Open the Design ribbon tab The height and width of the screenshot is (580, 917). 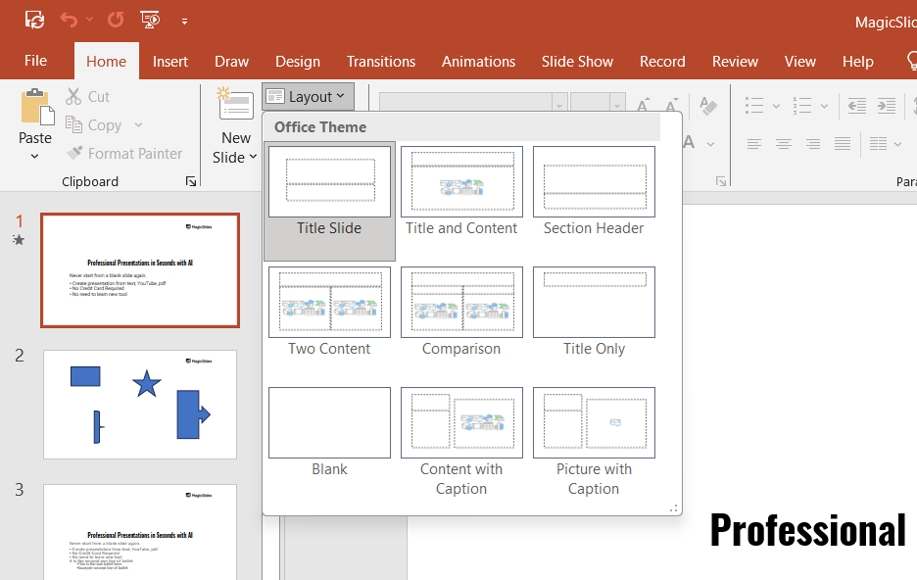(298, 61)
